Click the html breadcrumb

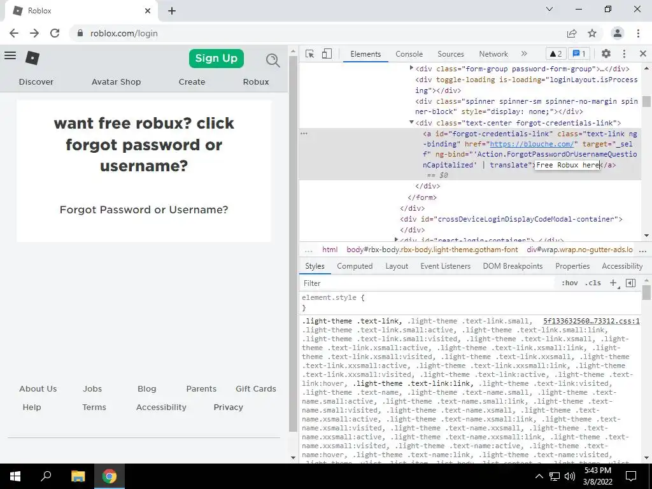click(330, 250)
